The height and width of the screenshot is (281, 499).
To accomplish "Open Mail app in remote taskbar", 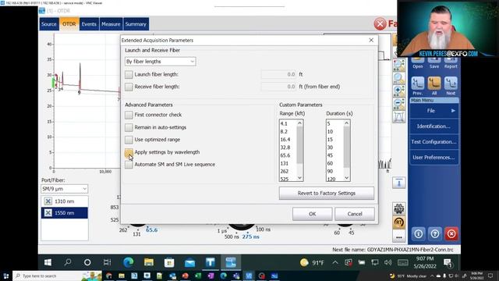I will coord(189,262).
